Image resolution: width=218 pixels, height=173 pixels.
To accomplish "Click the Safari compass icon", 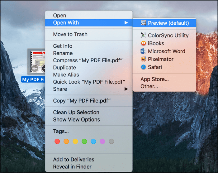I will (143, 67).
